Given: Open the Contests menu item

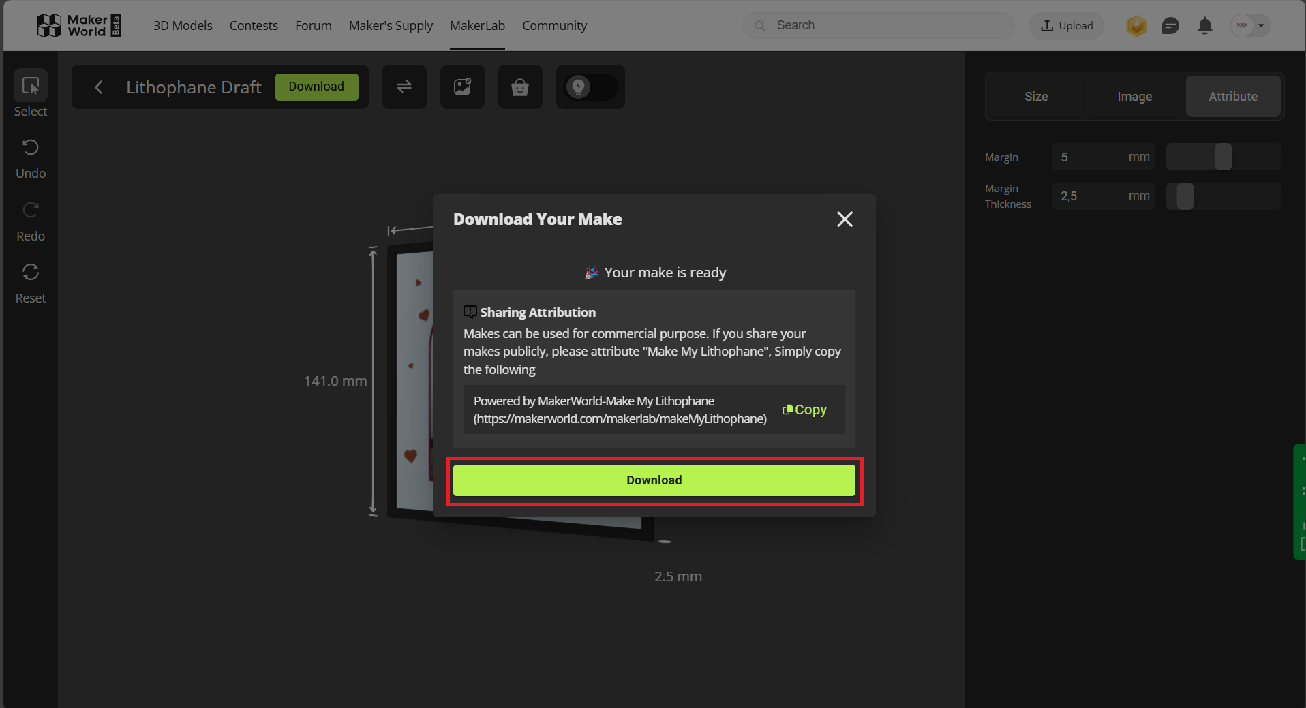Looking at the screenshot, I should tap(254, 26).
